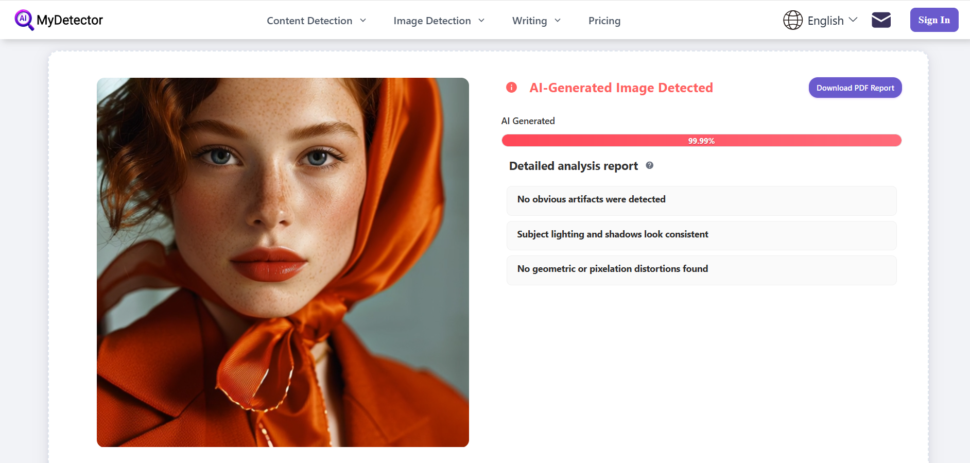970x463 pixels.
Task: Open the mail envelope icon
Action: [881, 20]
